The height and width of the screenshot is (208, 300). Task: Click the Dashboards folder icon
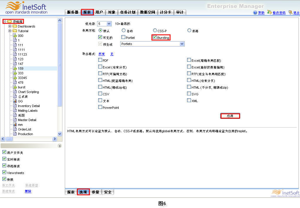point(15,26)
